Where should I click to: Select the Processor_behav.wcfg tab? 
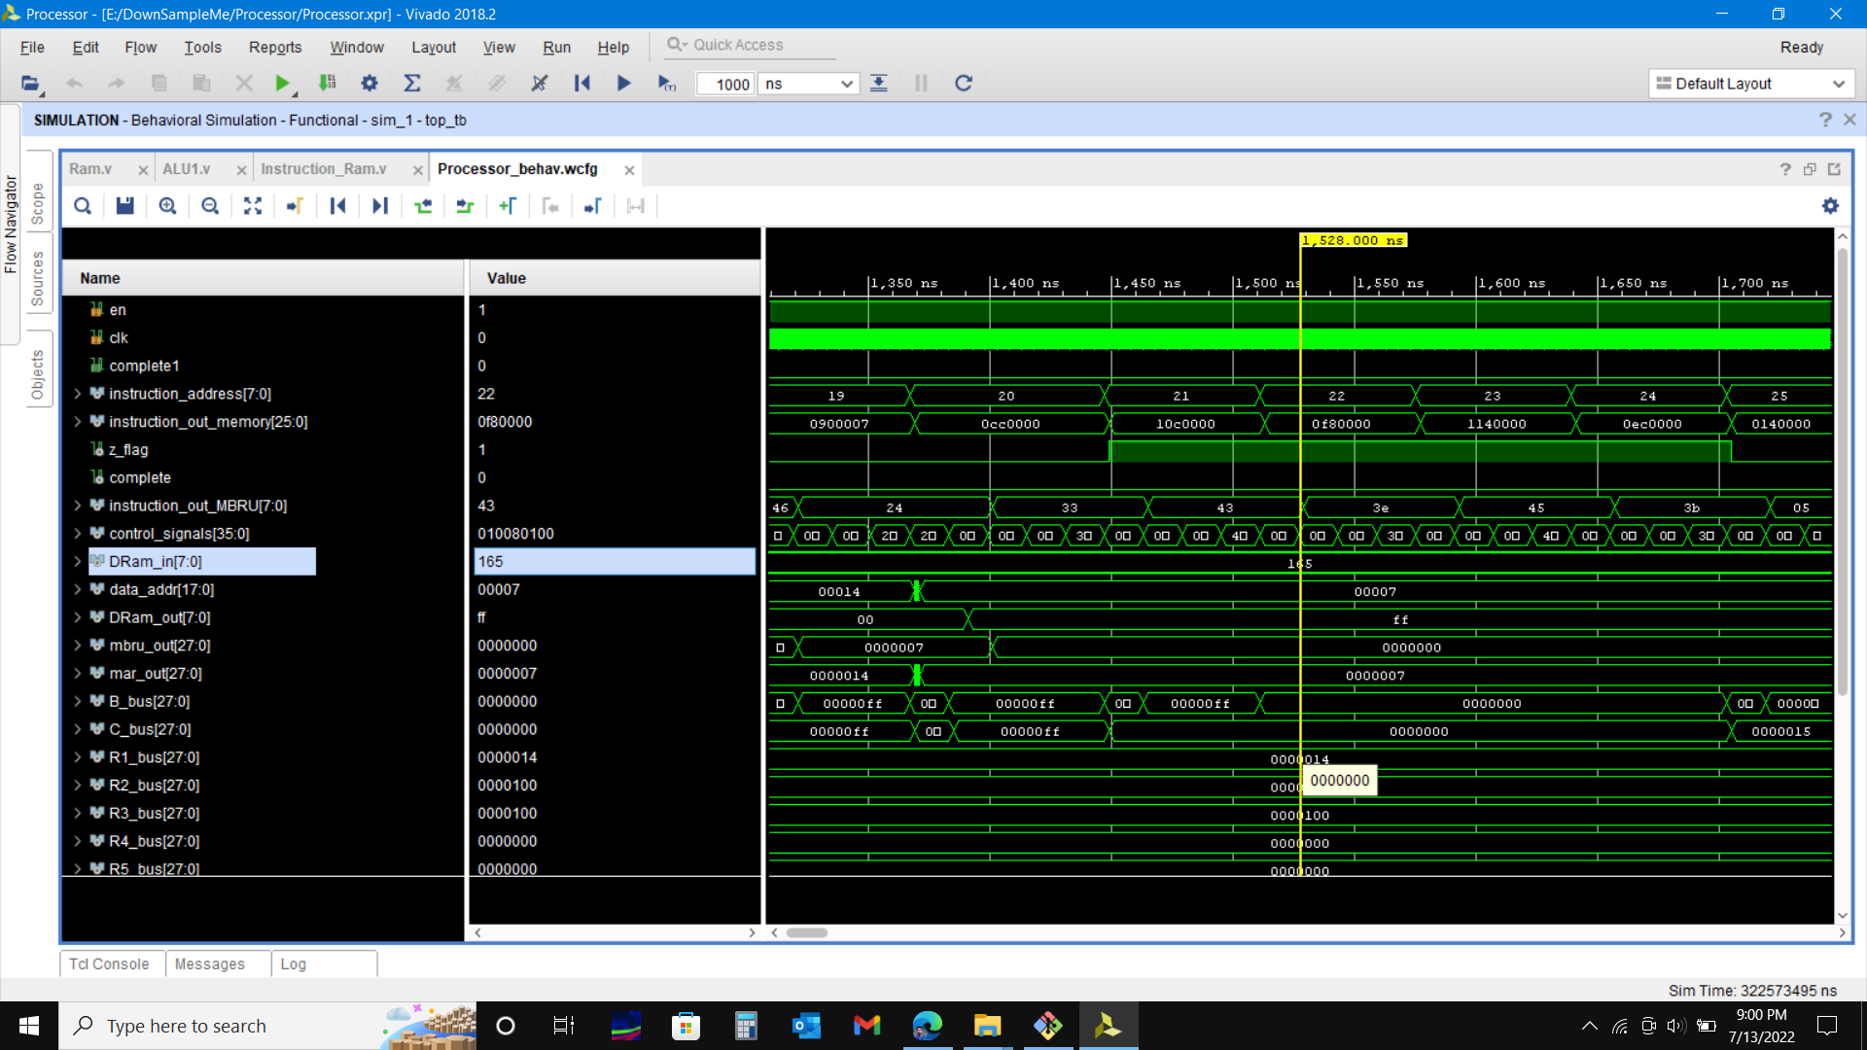(519, 168)
